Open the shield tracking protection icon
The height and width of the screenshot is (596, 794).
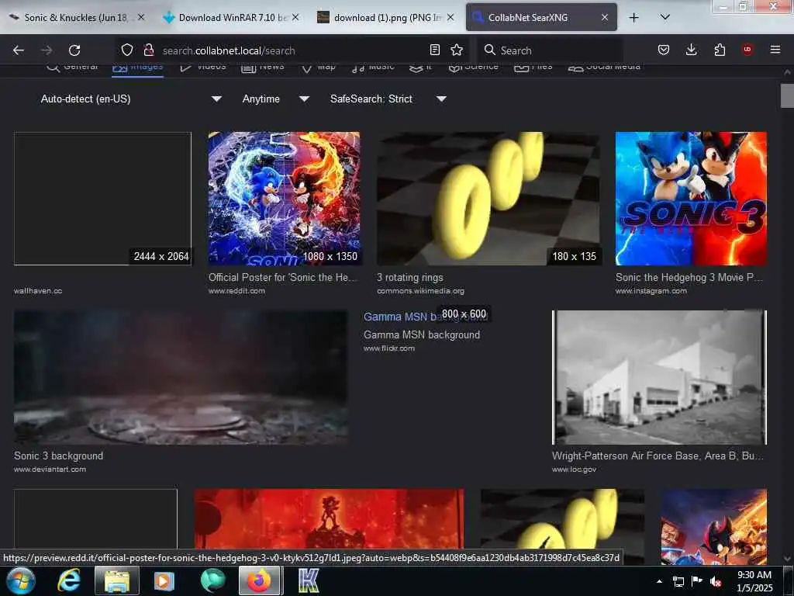pos(127,50)
